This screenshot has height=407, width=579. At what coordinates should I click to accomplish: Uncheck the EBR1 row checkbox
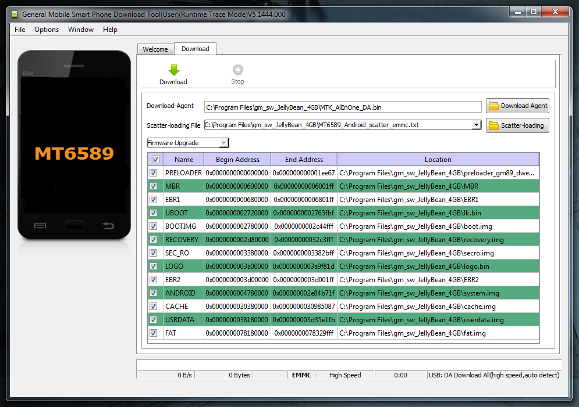[153, 200]
